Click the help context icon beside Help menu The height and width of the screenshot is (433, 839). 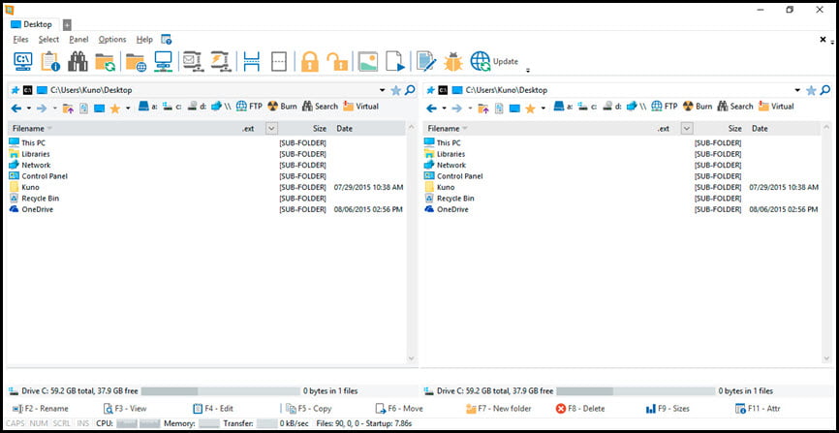point(167,39)
